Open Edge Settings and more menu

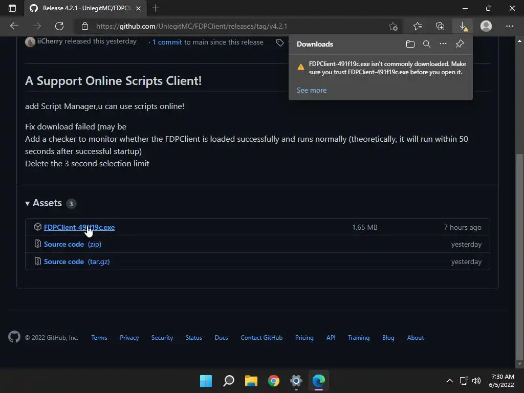[x=509, y=26]
